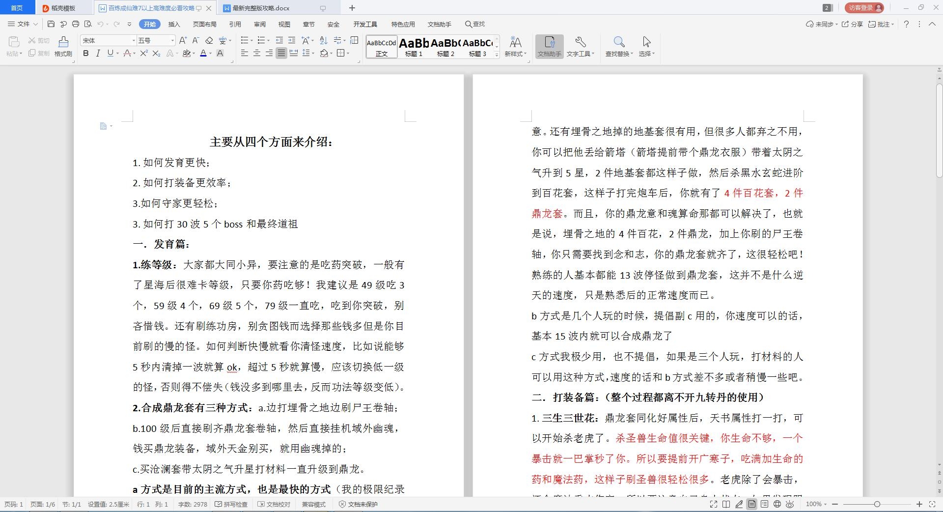The width and height of the screenshot is (943, 512).
Task: Toggle Bold formatting
Action: (x=86, y=53)
